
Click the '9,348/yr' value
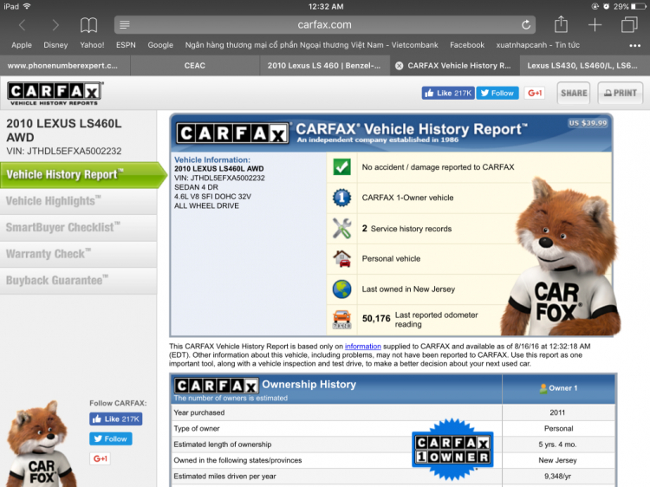coord(557,477)
